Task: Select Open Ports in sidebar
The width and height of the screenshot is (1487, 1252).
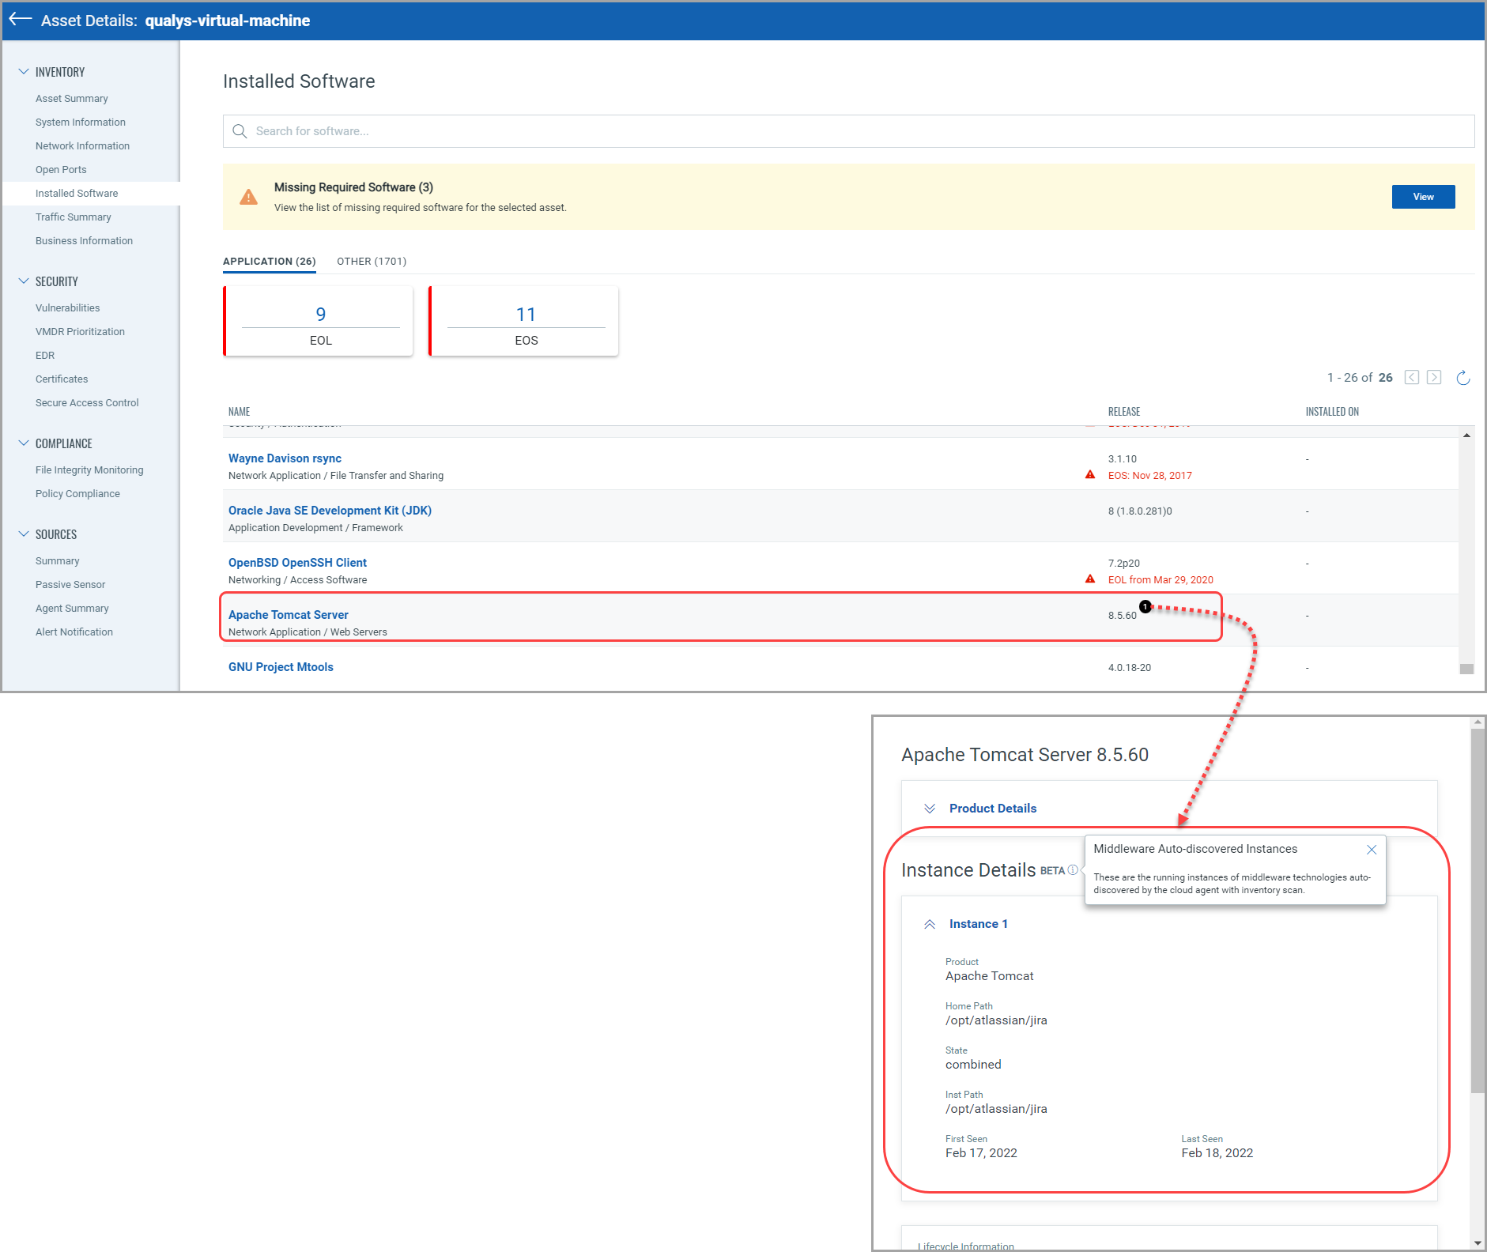Action: 61,170
